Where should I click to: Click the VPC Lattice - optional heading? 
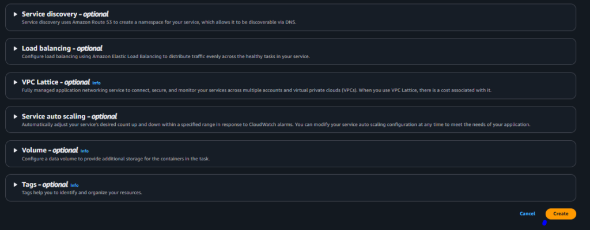tap(56, 82)
